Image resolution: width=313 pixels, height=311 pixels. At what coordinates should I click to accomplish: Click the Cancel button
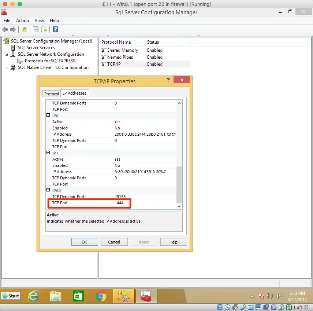(x=114, y=242)
